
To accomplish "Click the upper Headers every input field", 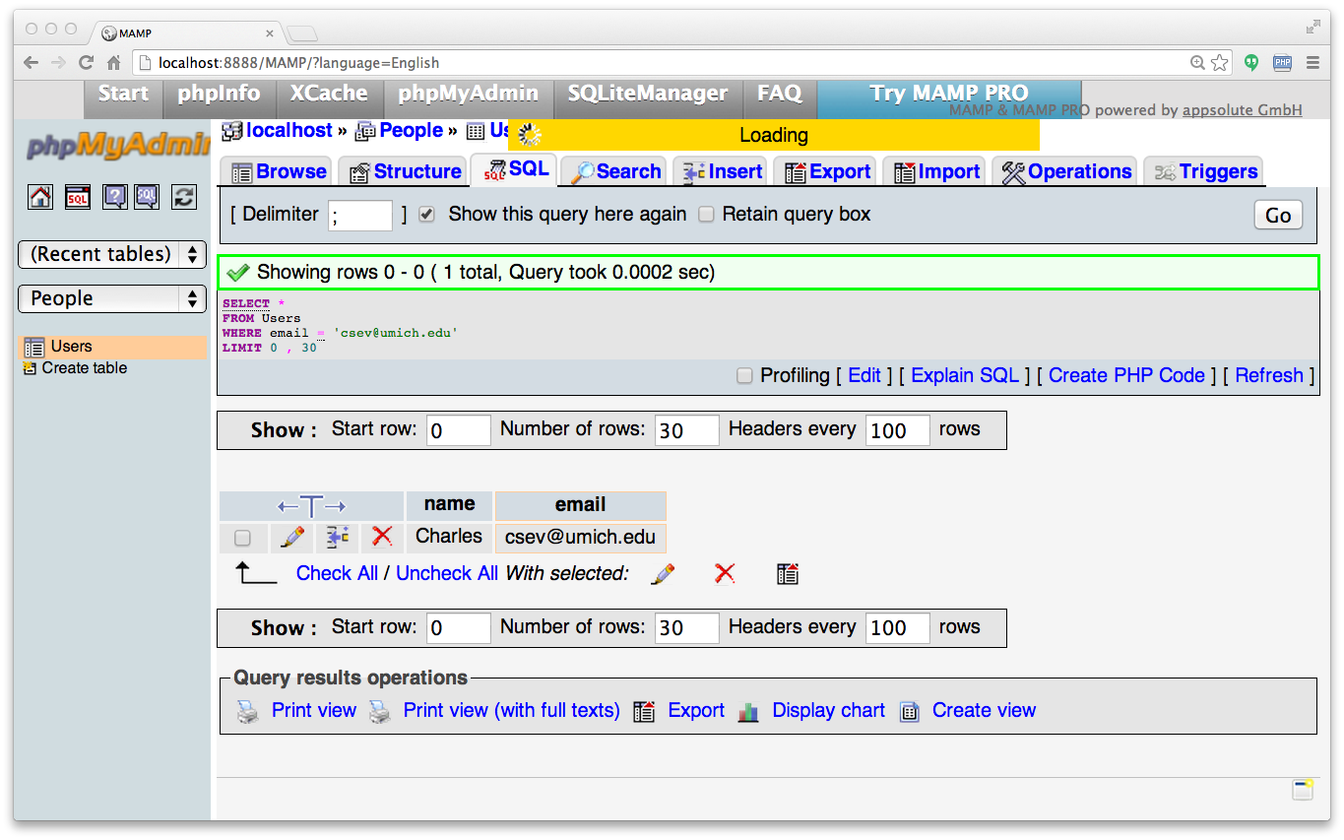I will (898, 430).
